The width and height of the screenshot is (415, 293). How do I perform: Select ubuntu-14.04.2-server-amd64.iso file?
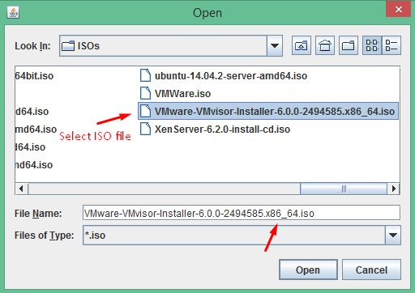[x=224, y=76]
